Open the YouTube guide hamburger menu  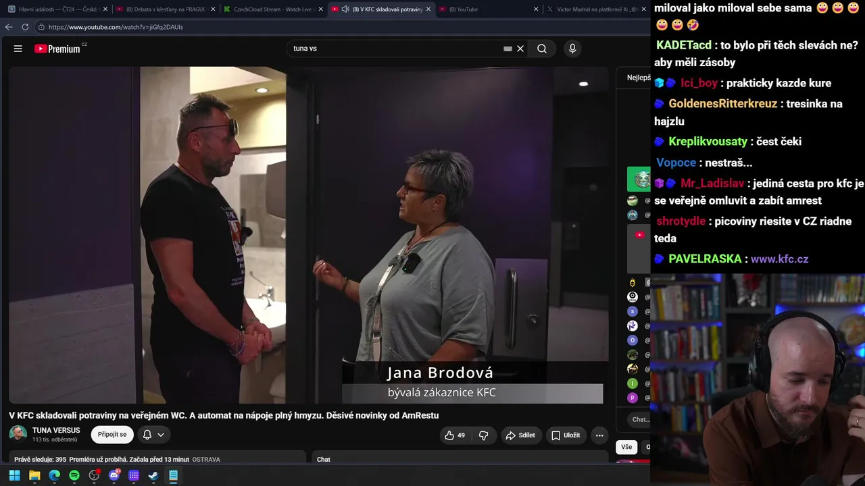click(x=18, y=49)
